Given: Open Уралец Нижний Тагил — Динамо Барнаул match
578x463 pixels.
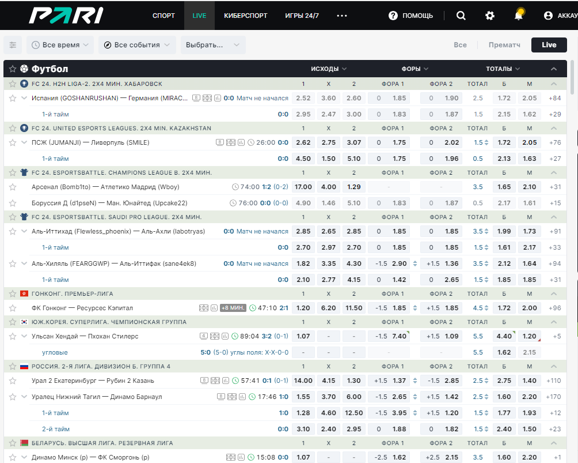Looking at the screenshot, I should tap(97, 397).
